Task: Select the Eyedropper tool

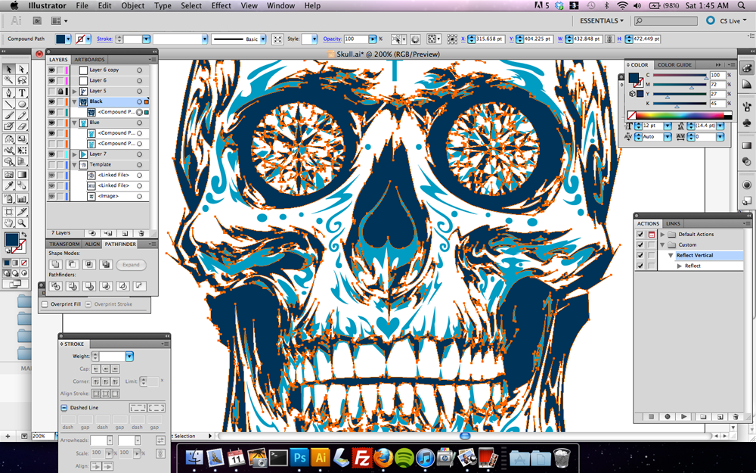Action: tap(8, 186)
